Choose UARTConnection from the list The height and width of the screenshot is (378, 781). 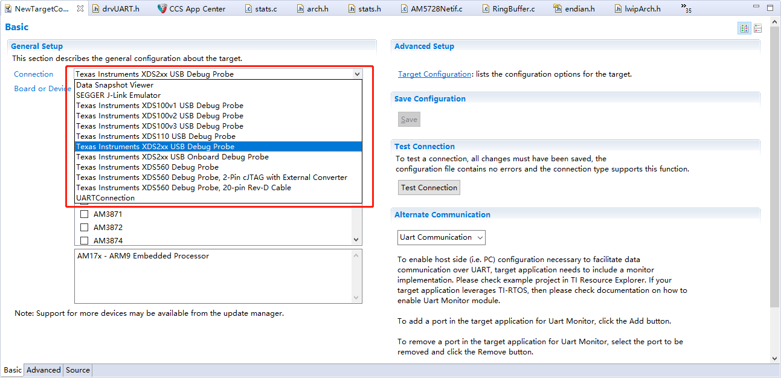click(218, 198)
